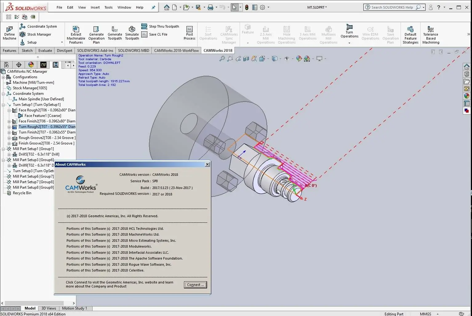Open Tolerance Based Machining

coord(431,35)
